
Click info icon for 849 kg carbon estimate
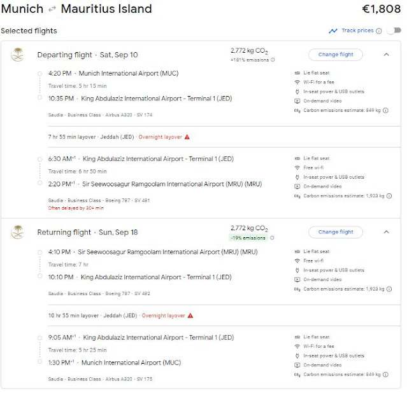[386, 110]
